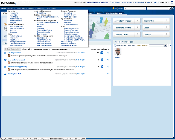Star the Cloud Operations conversation
The image size is (175, 140).
[x=108, y=52]
